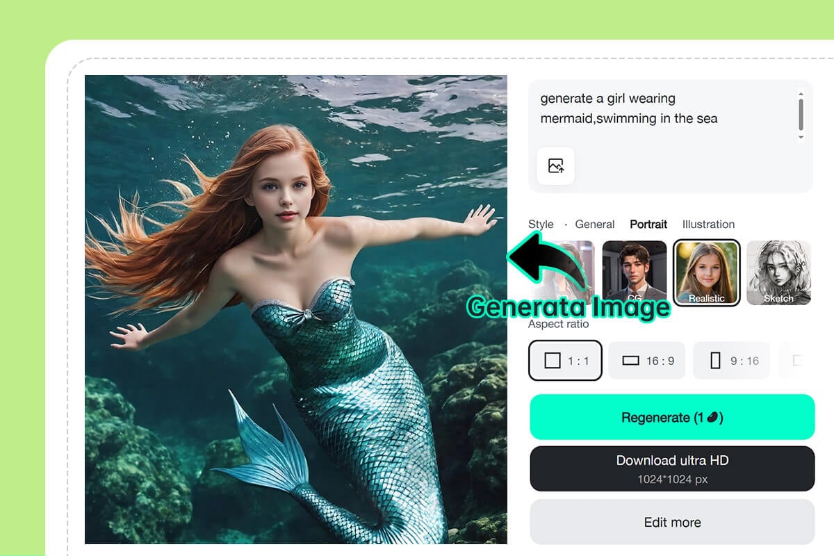Click the Regenerate button
Image resolution: width=834 pixels, height=556 pixels.
click(672, 417)
